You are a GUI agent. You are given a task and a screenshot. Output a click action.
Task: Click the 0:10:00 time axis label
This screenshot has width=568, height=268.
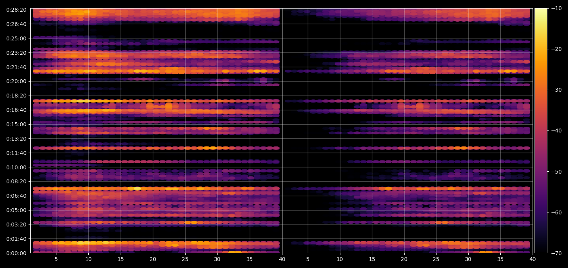coord(16,167)
